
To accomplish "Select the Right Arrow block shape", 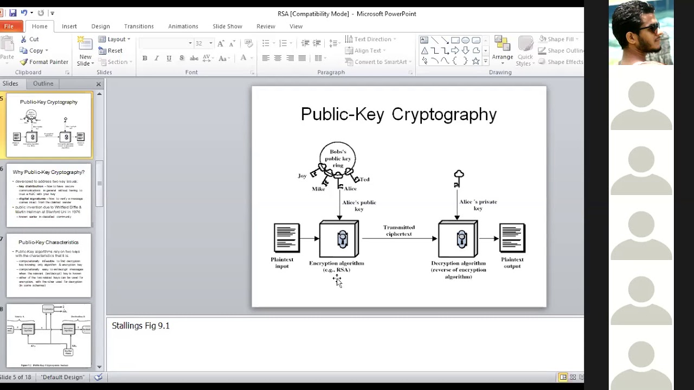I will [455, 50].
